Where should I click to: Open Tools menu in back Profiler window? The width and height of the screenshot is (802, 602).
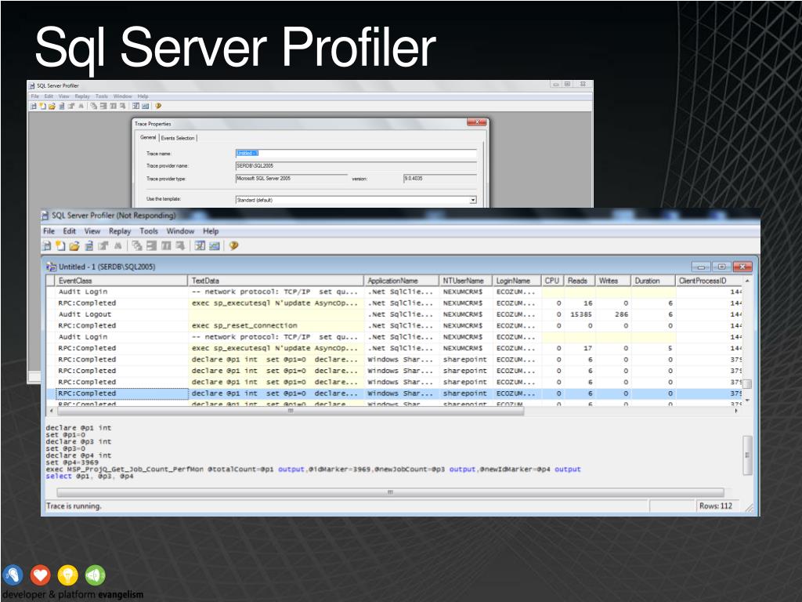coord(102,96)
